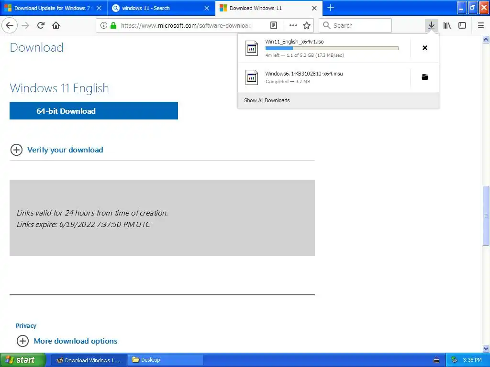Image resolution: width=490 pixels, height=367 pixels.
Task: Go back to the previous page
Action: click(10, 25)
